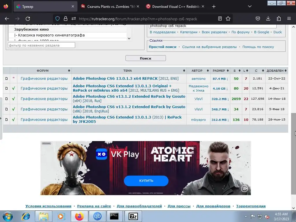The height and width of the screenshot is (222, 296).
Task: Switch to the Трекер tab
Action: 45,6
